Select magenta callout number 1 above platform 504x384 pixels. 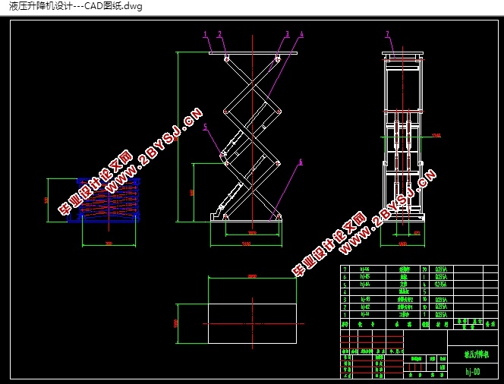pyautogui.click(x=206, y=34)
